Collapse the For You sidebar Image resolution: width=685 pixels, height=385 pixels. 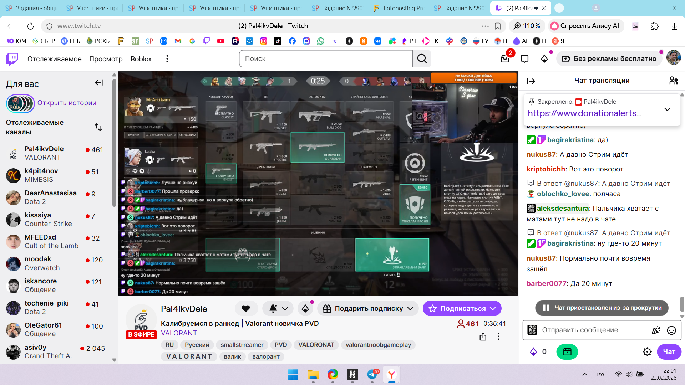98,83
